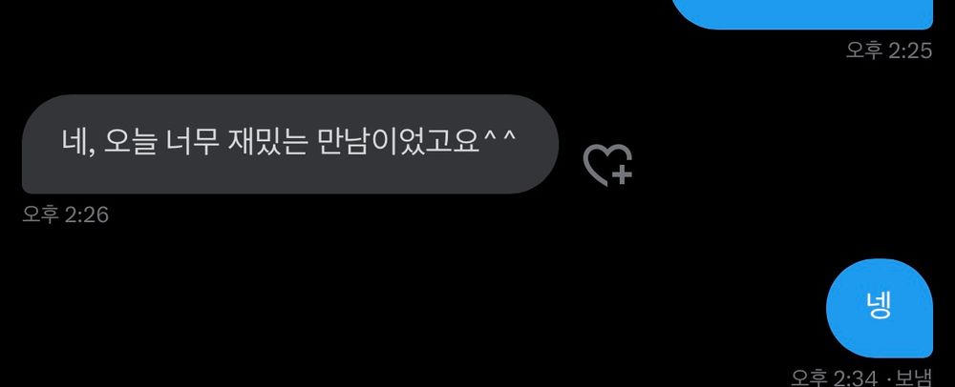Click the word 너무 in the gray bubble

tap(191, 142)
